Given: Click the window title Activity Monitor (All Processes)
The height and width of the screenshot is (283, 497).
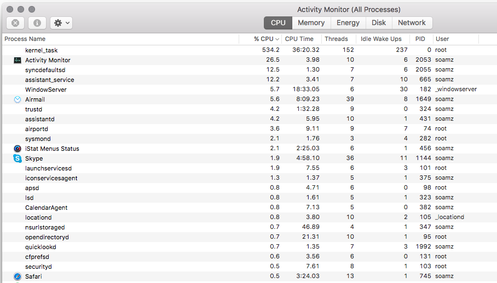Looking at the screenshot, I should (349, 9).
